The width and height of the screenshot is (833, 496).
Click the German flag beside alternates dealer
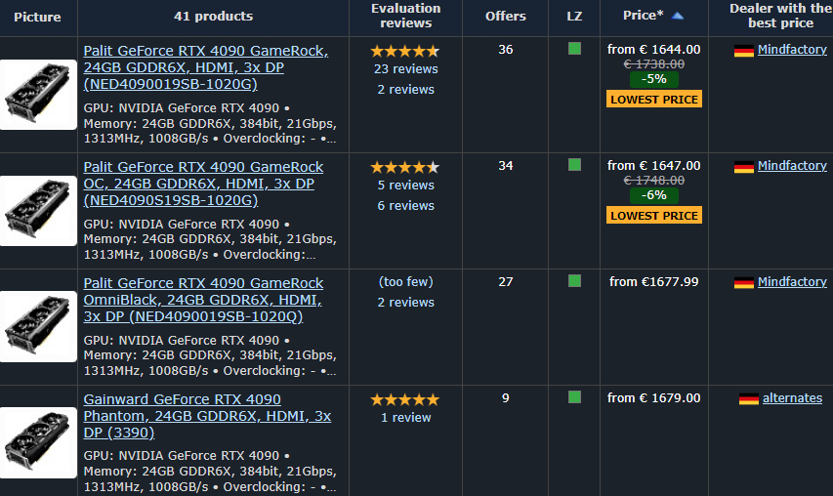tap(749, 398)
